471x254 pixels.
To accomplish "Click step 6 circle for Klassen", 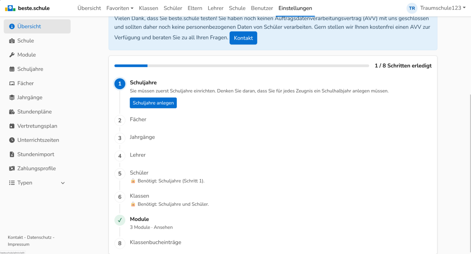I will (120, 197).
